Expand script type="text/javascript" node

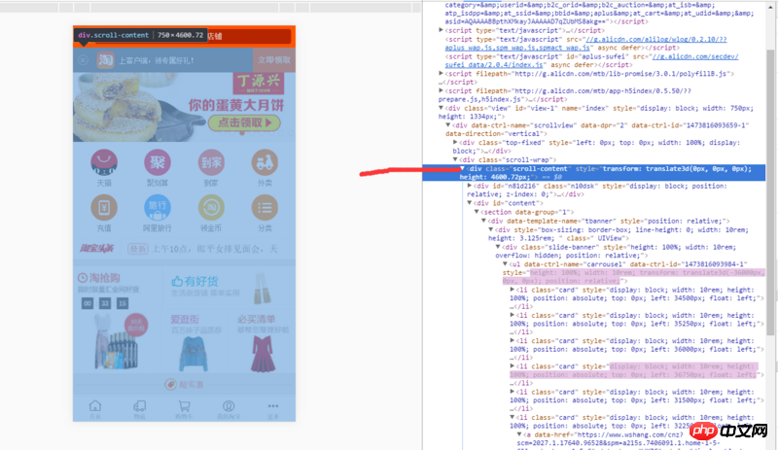pos(442,30)
